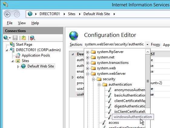This screenshot has height=128, width=170.
Task: Open the View menu
Action: pos(22,23)
